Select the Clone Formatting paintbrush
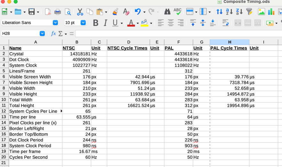The image size is (282, 167). pos(116,12)
